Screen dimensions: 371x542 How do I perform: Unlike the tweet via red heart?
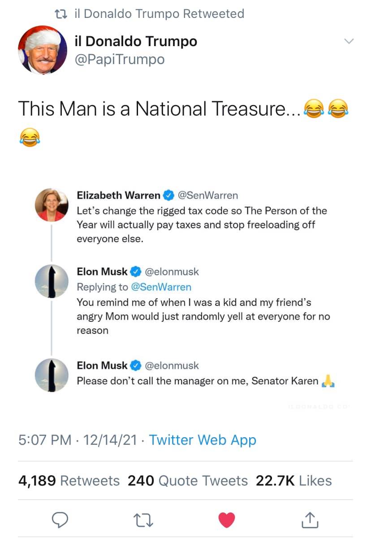point(227,520)
